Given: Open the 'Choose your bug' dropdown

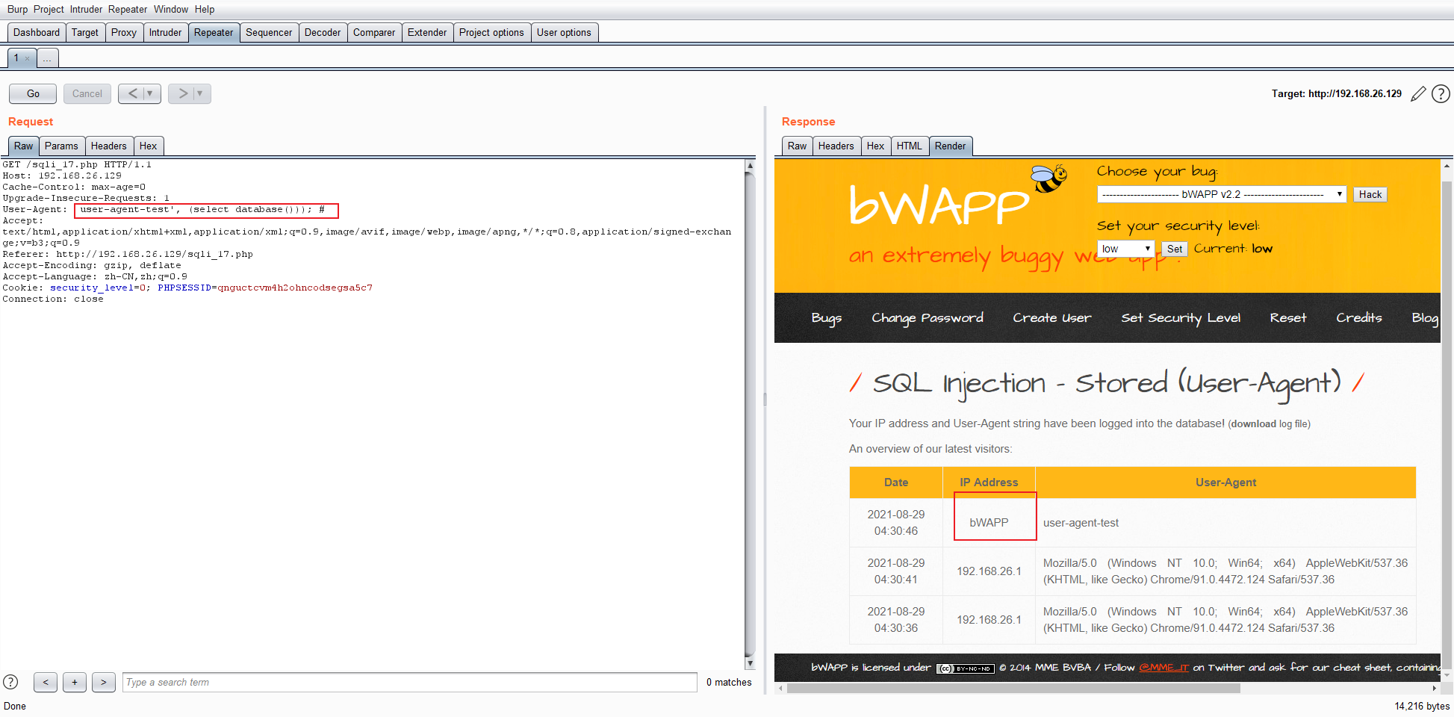Looking at the screenshot, I should pyautogui.click(x=1222, y=194).
